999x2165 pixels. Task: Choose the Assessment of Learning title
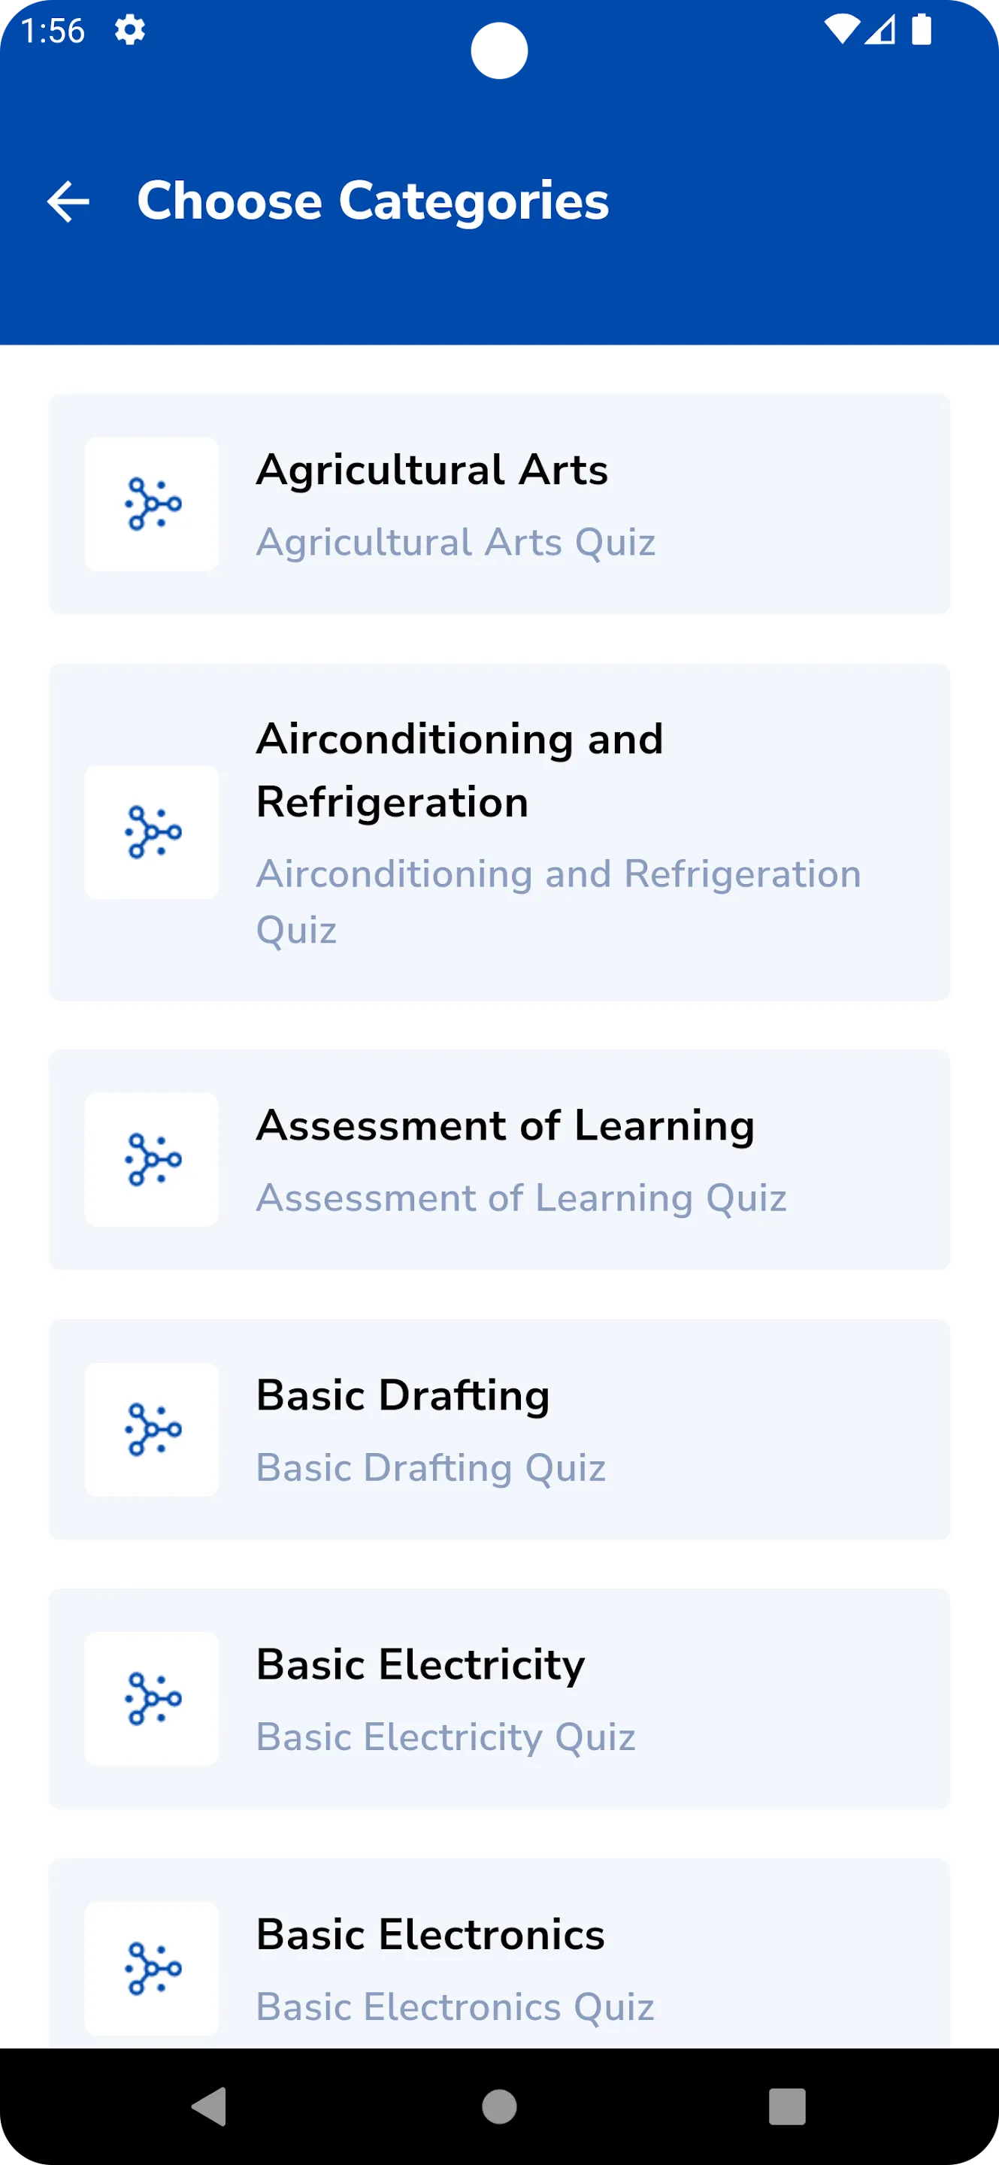pos(505,1125)
